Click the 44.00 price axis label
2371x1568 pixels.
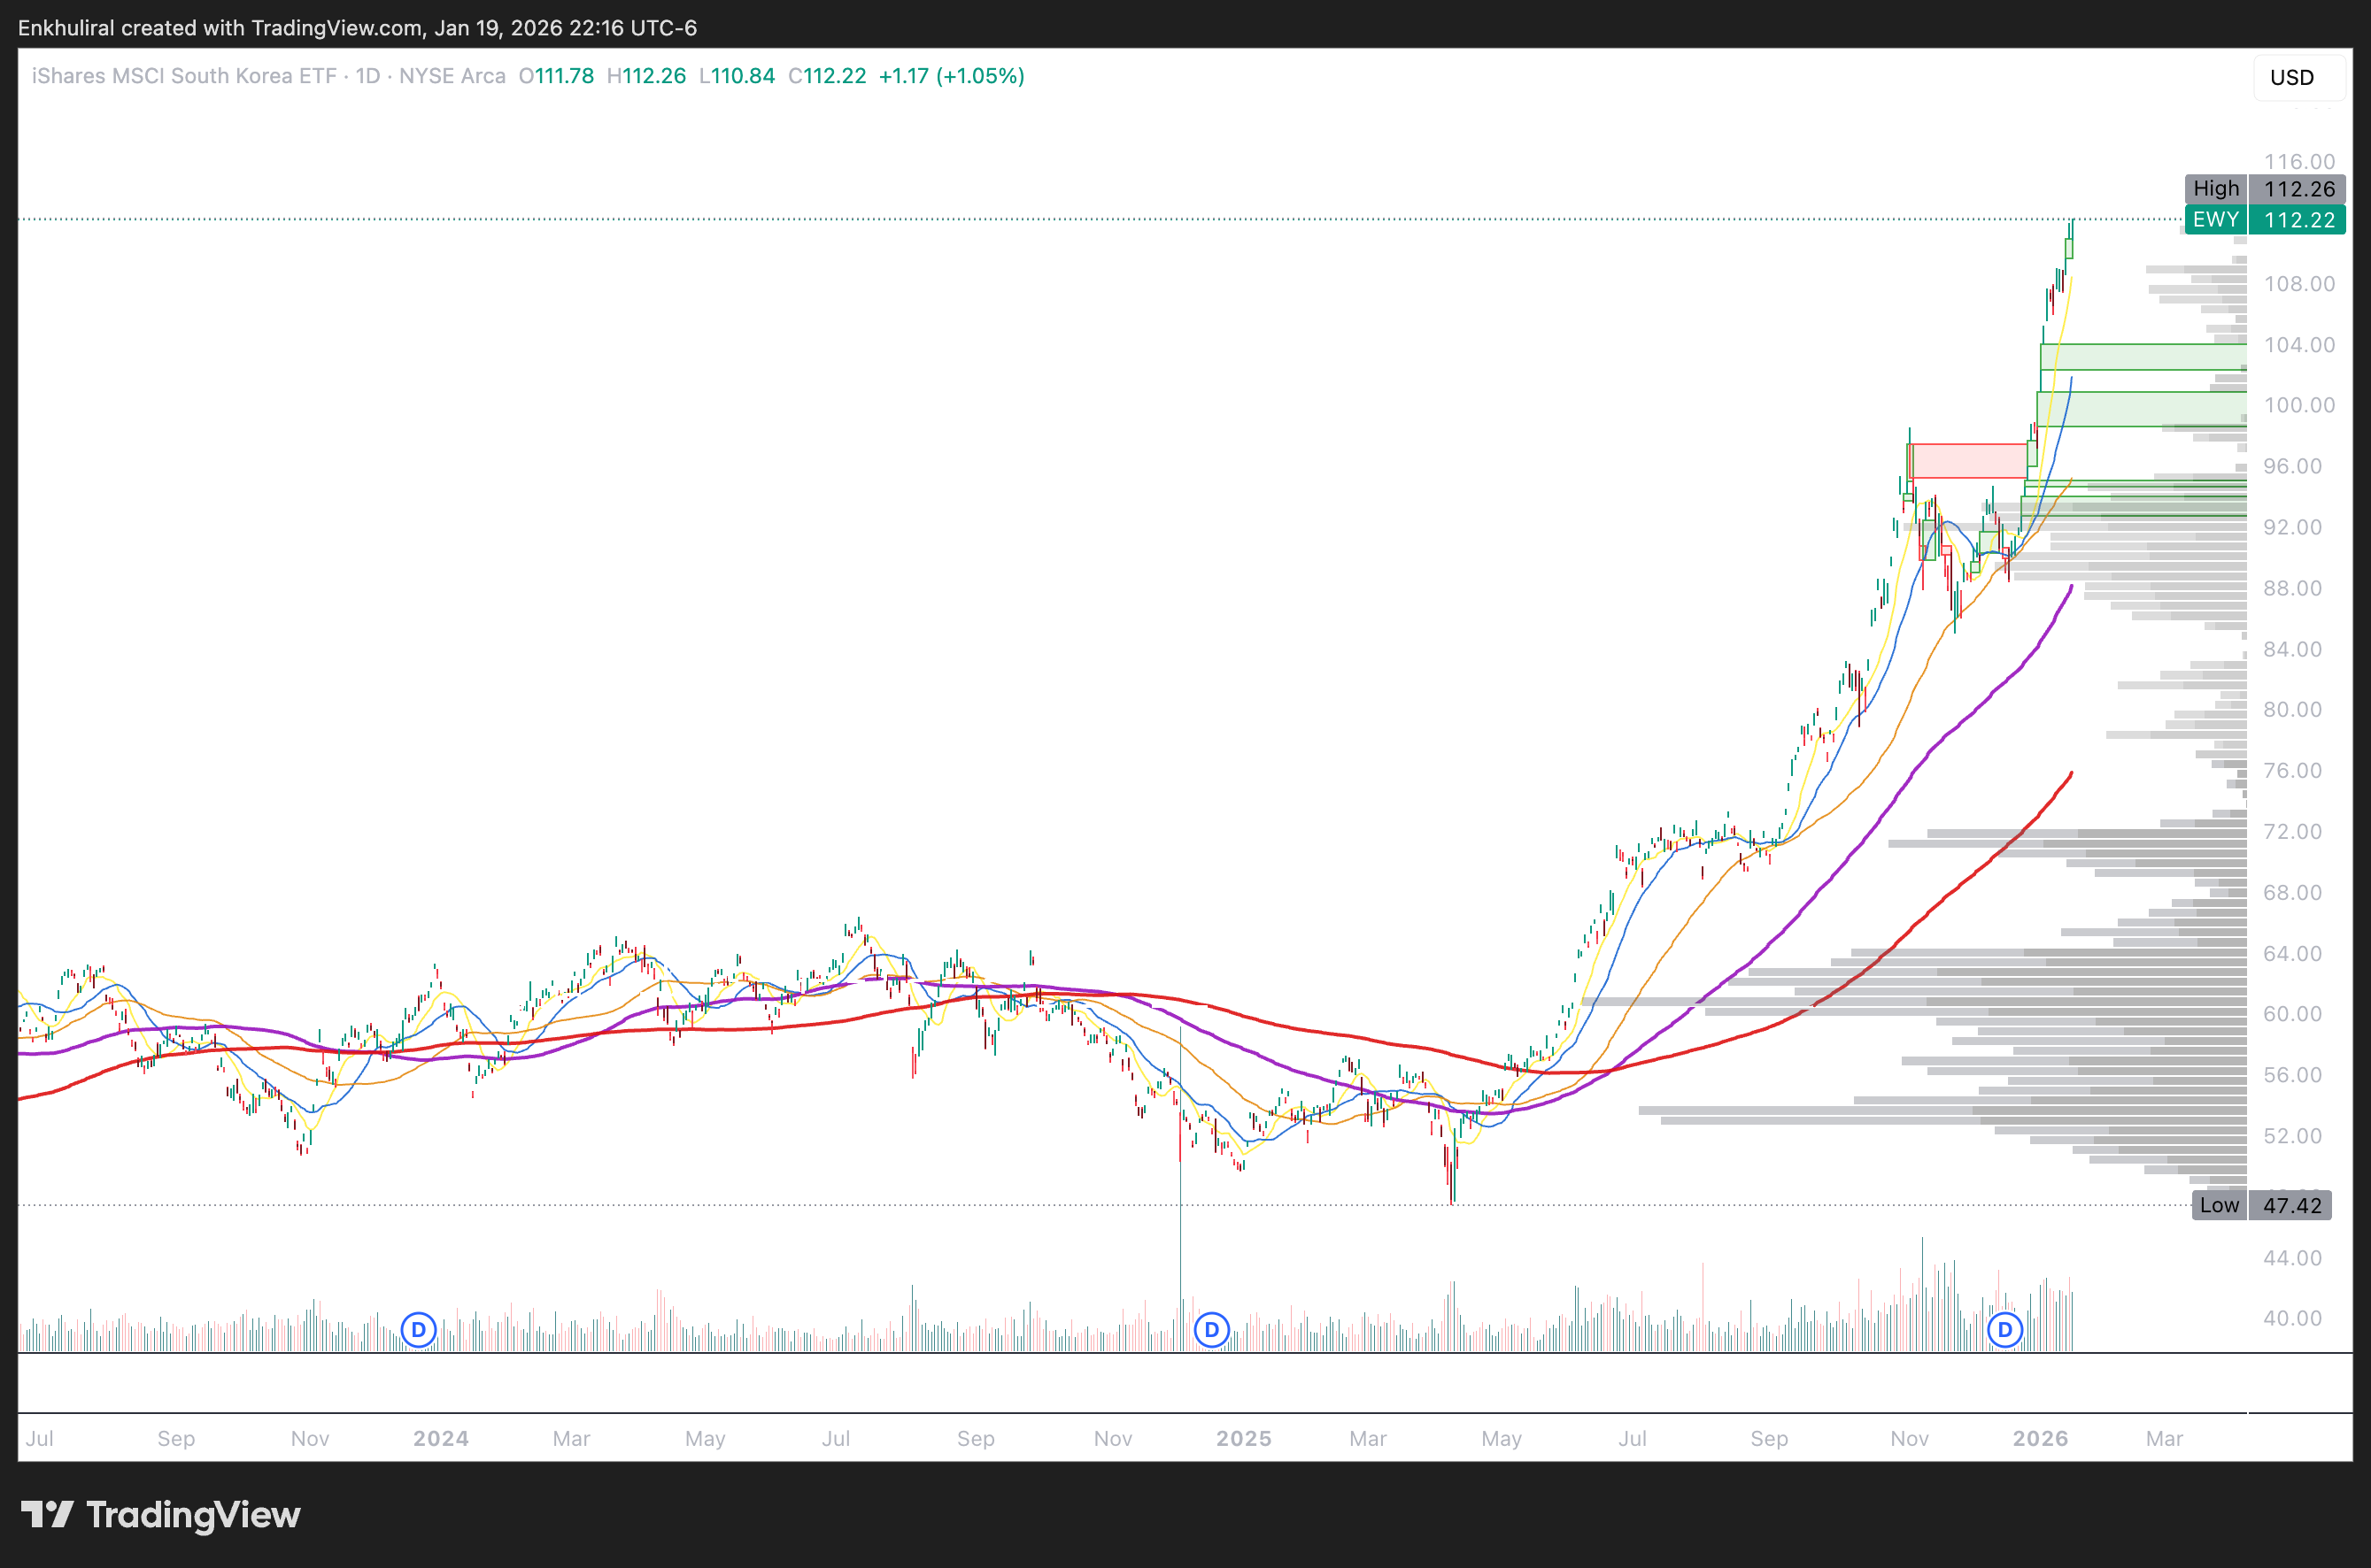point(2293,1257)
